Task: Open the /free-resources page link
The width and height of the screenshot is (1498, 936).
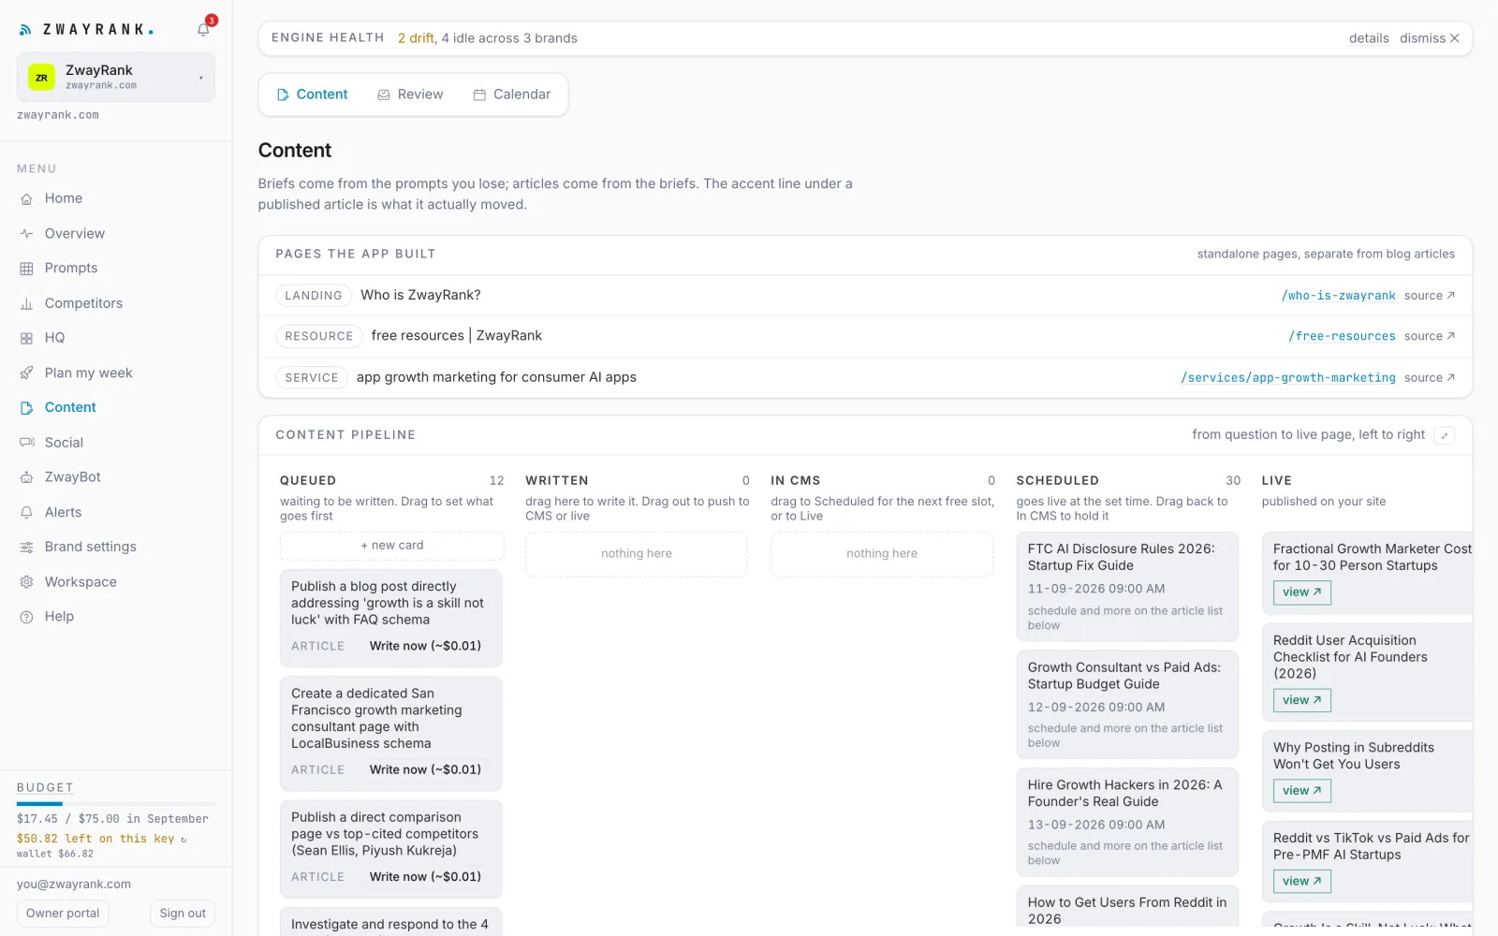Action: [x=1342, y=336]
